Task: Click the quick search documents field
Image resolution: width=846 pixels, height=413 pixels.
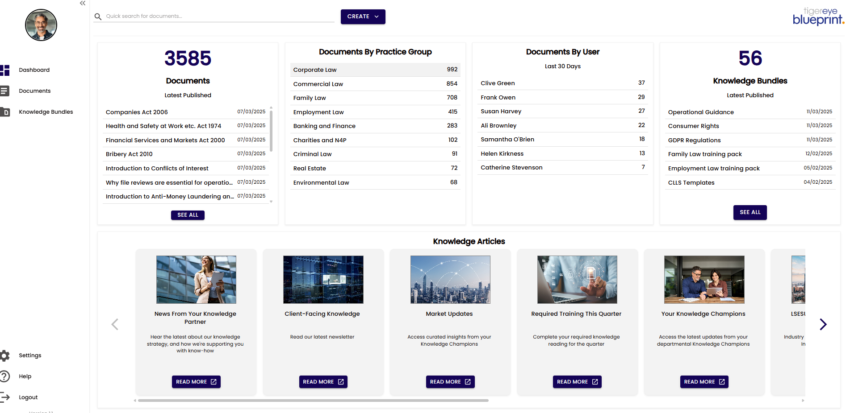Action: 219,16
